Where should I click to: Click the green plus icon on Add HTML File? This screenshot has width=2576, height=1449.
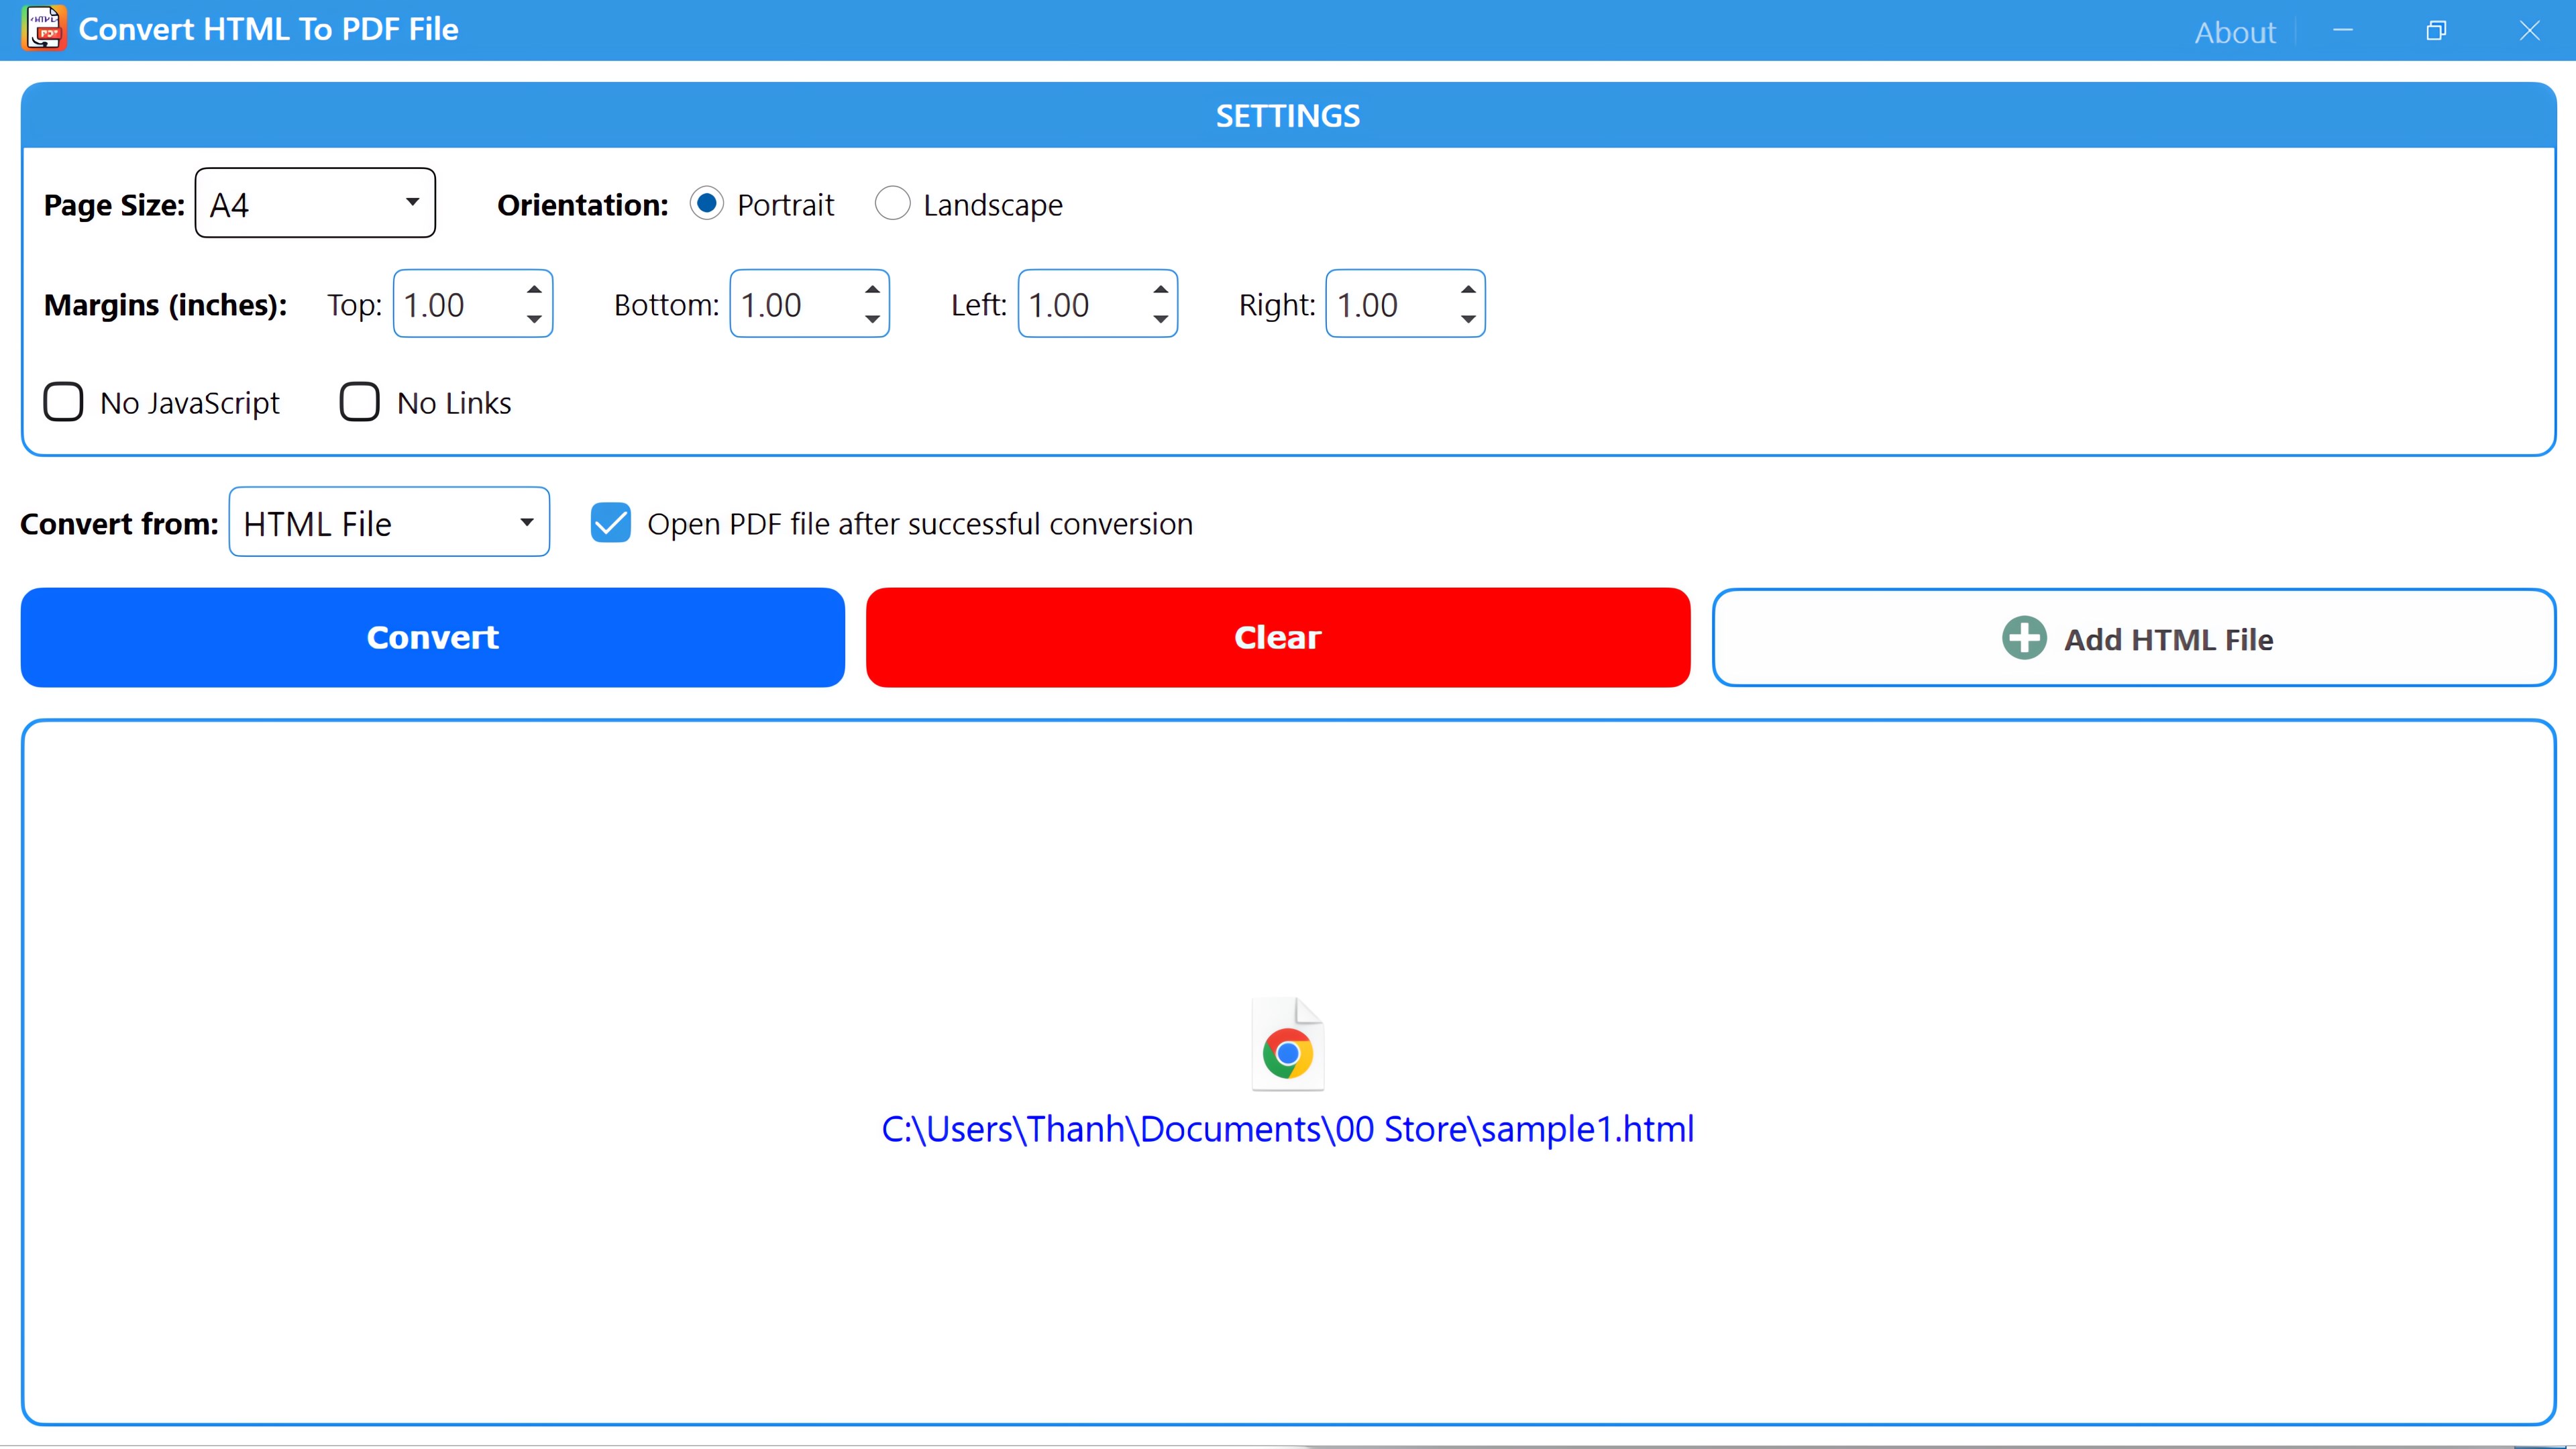[2024, 638]
